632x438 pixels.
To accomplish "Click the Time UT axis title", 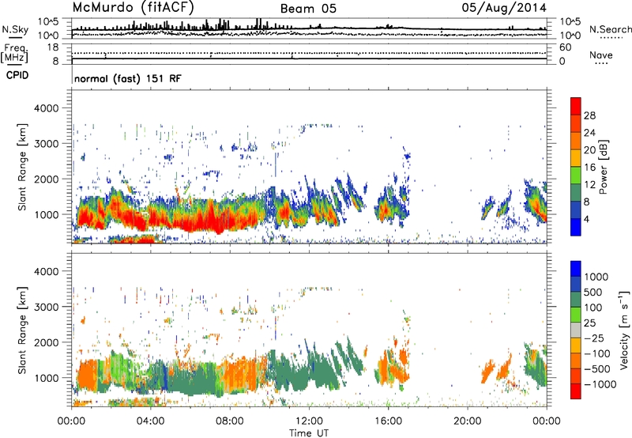I will [309, 433].
